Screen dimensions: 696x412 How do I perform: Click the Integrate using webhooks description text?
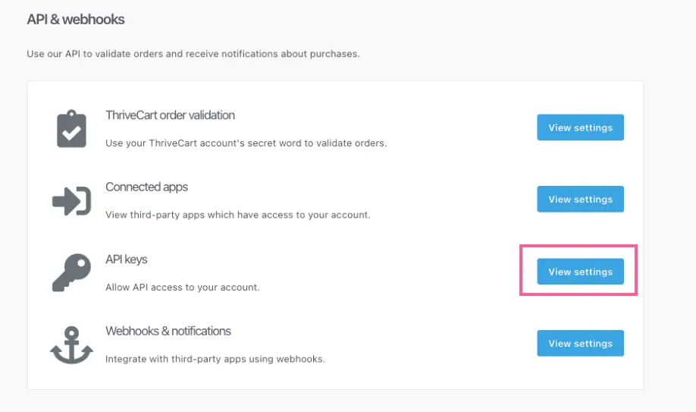point(215,359)
